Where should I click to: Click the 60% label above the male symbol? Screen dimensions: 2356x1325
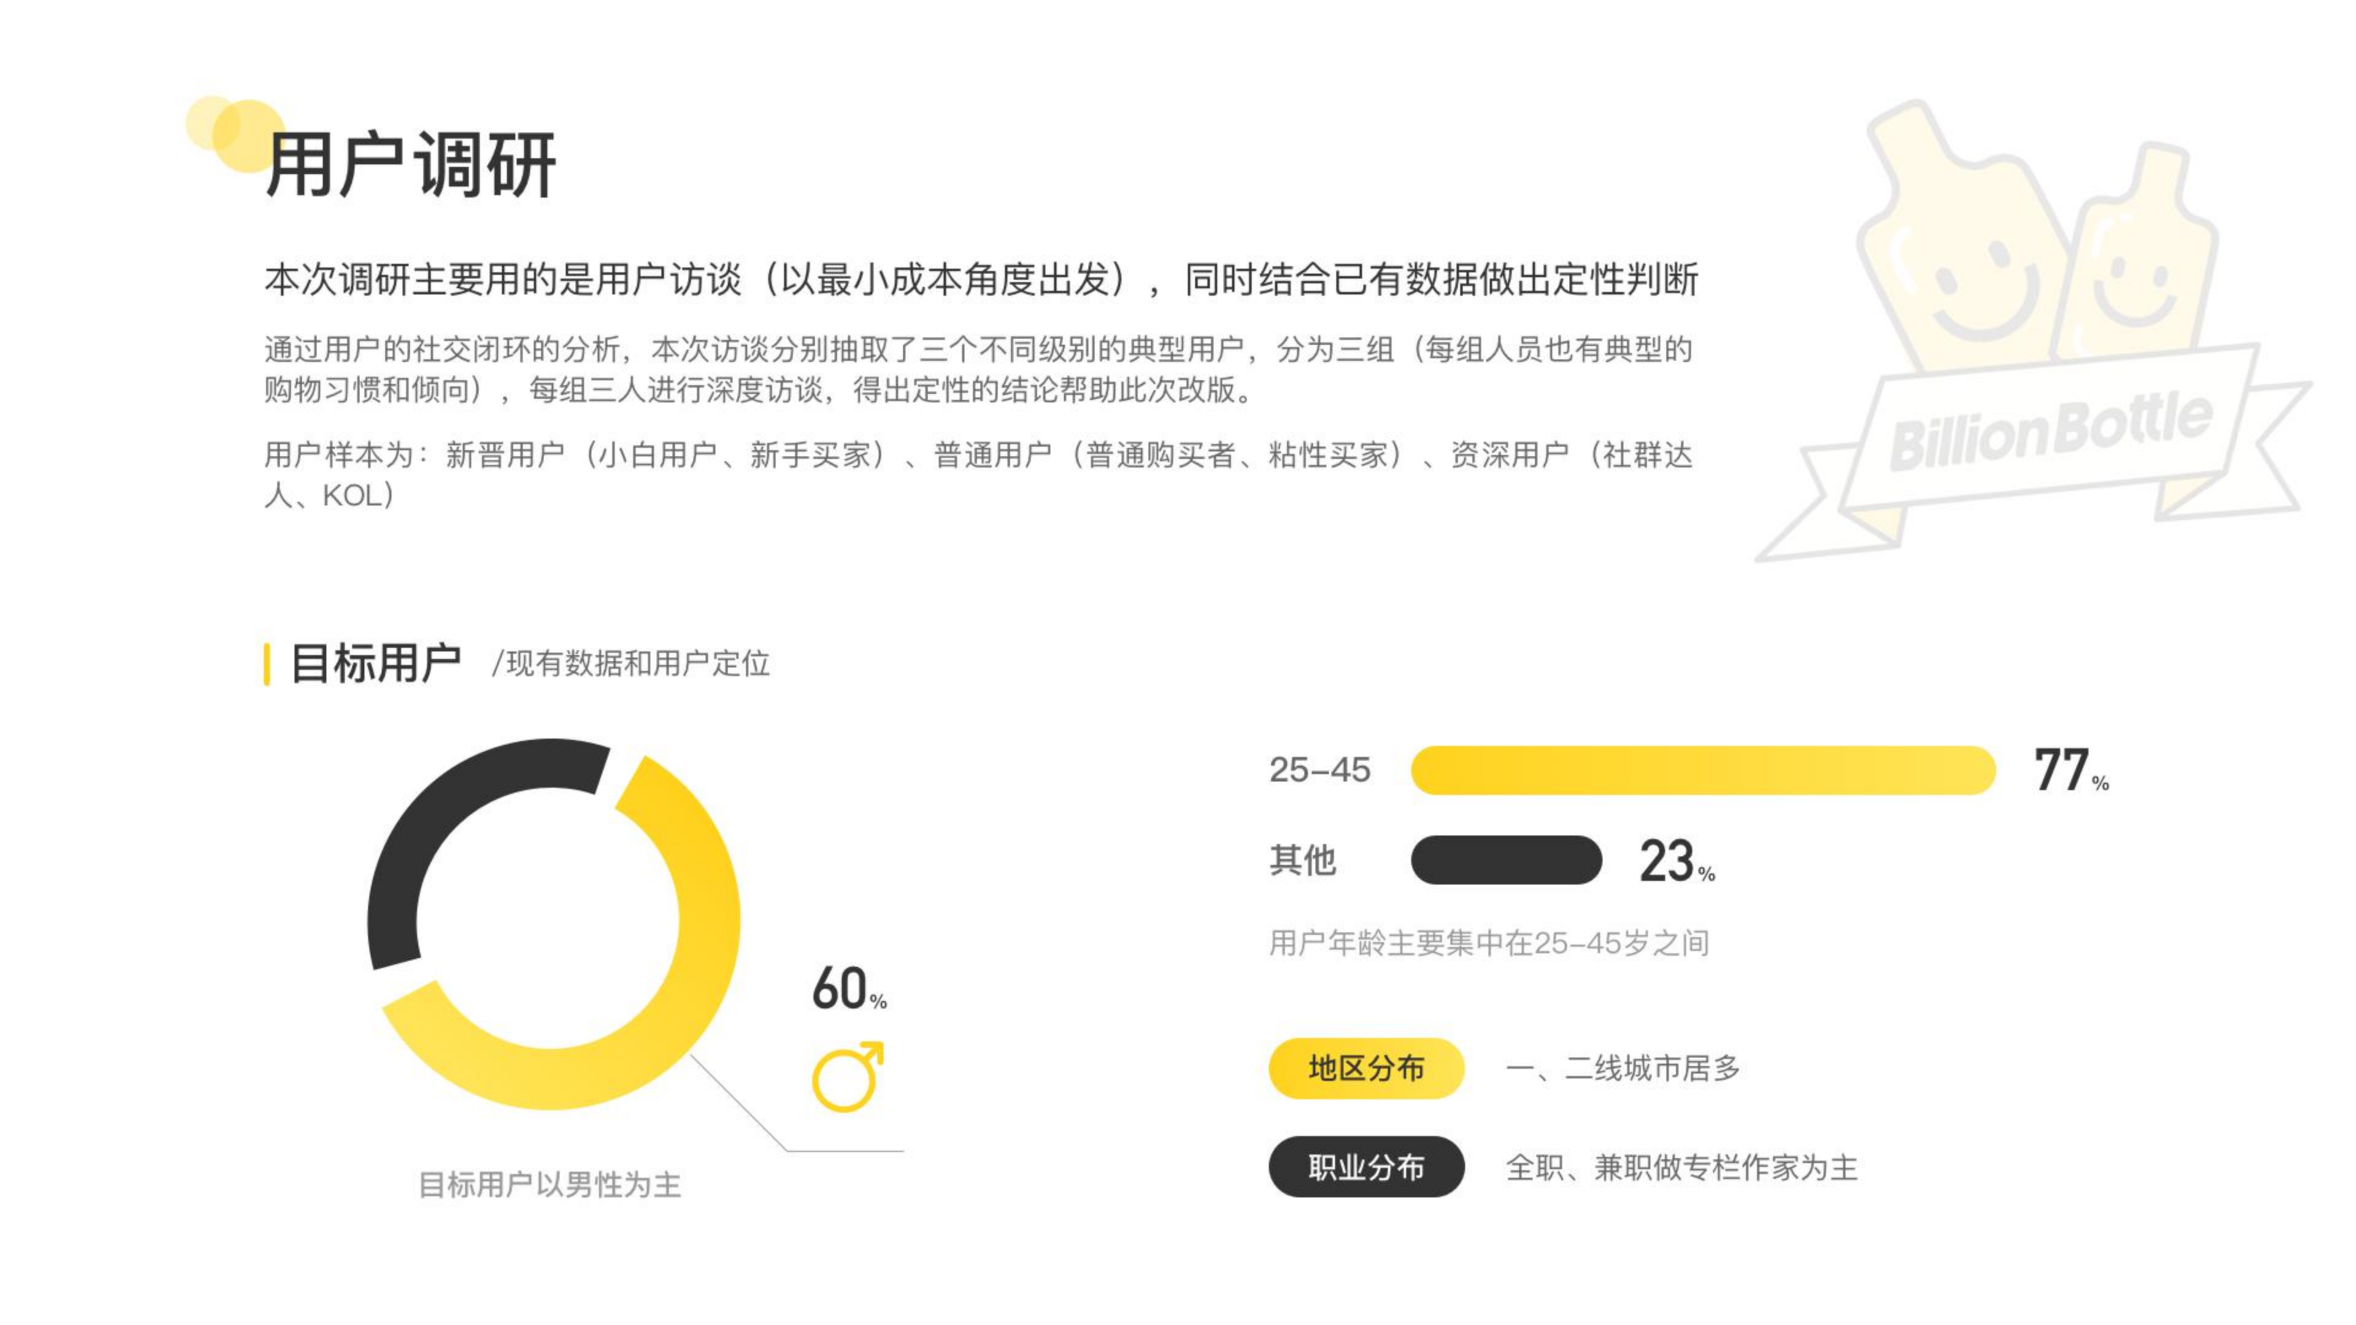click(x=849, y=988)
